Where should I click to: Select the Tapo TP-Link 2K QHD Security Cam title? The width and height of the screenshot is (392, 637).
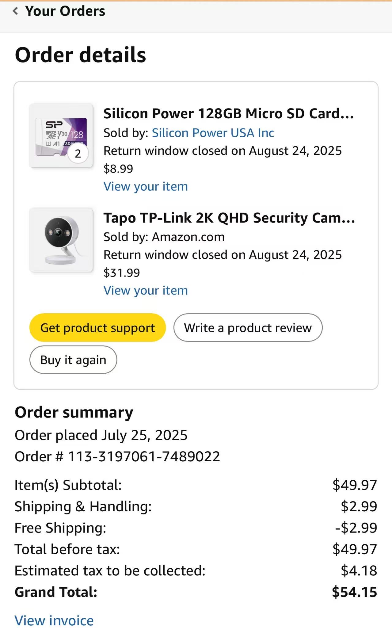coord(229,218)
